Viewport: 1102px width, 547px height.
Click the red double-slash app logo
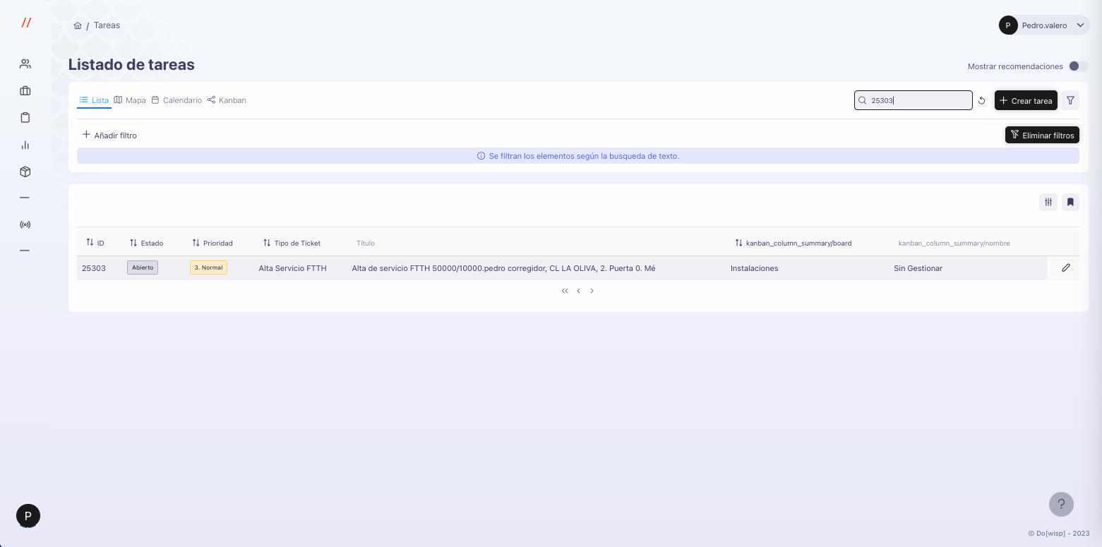(x=26, y=23)
